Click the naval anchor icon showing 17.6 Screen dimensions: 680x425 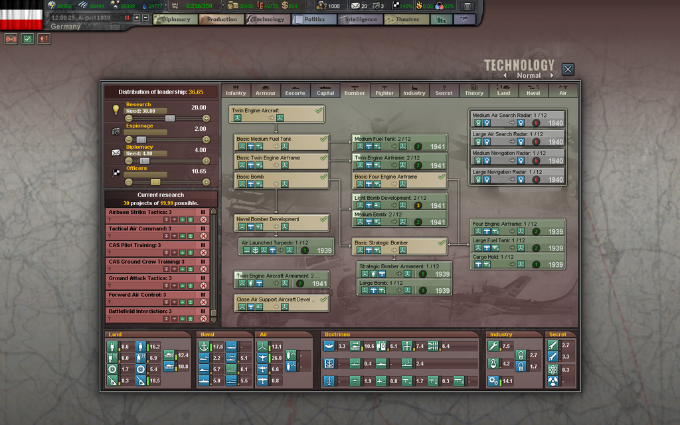coord(204,347)
